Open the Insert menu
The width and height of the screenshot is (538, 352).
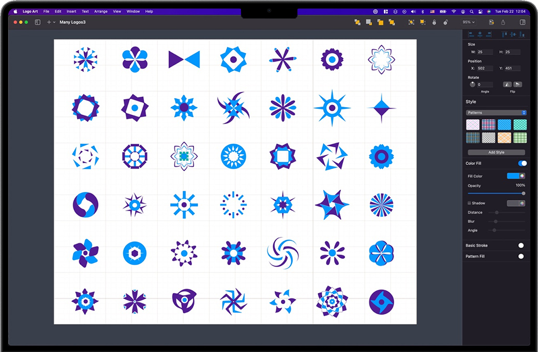(71, 11)
